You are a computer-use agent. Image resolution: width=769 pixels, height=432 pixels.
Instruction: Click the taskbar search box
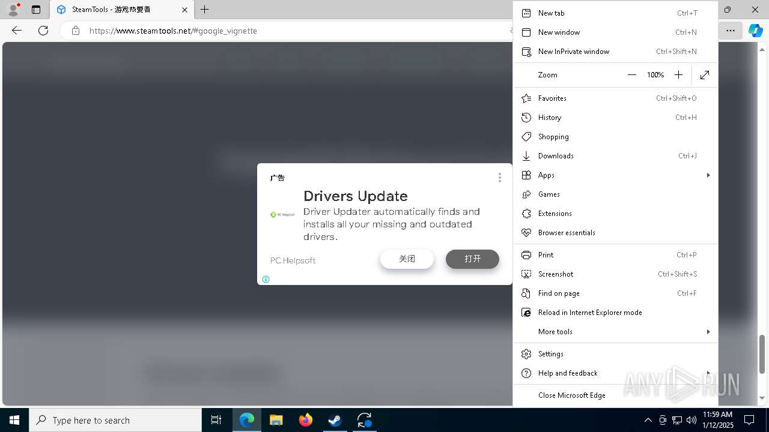tap(115, 420)
